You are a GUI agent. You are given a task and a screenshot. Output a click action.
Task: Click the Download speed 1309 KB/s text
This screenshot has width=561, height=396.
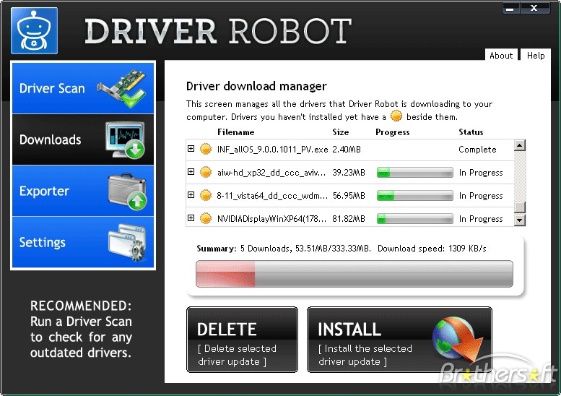432,249
